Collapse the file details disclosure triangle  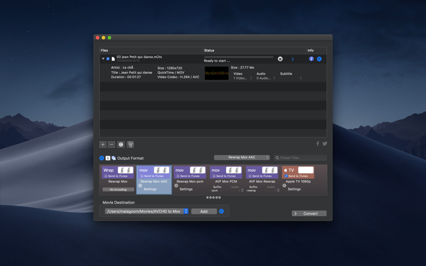pos(103,59)
